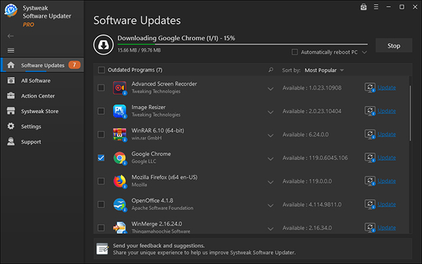
Task: Click the WinMerge app icon
Action: (120, 228)
